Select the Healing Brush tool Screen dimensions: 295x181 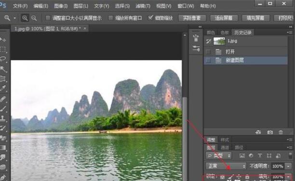[x=3, y=99]
